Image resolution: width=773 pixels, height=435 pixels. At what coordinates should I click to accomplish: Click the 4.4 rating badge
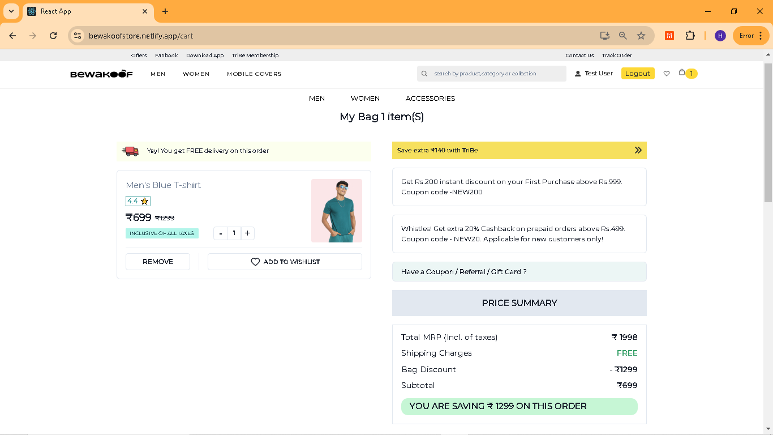coord(138,201)
